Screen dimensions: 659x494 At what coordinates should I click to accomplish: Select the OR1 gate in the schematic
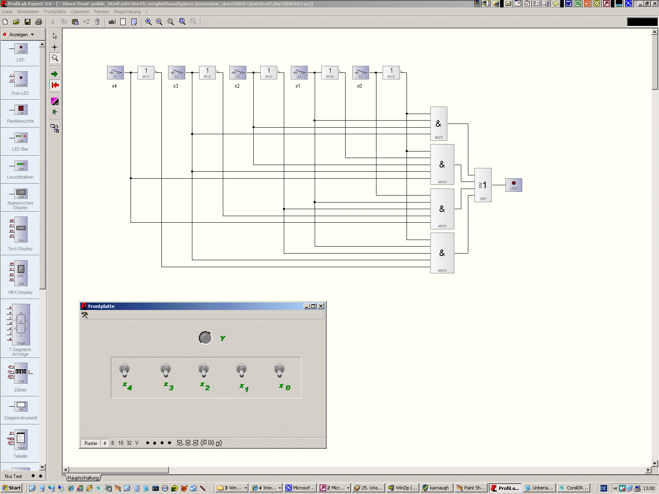tap(483, 185)
